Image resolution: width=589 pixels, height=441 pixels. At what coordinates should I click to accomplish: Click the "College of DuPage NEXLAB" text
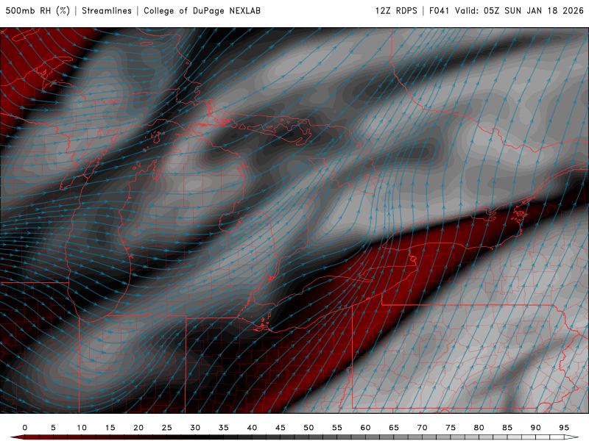coord(202,10)
